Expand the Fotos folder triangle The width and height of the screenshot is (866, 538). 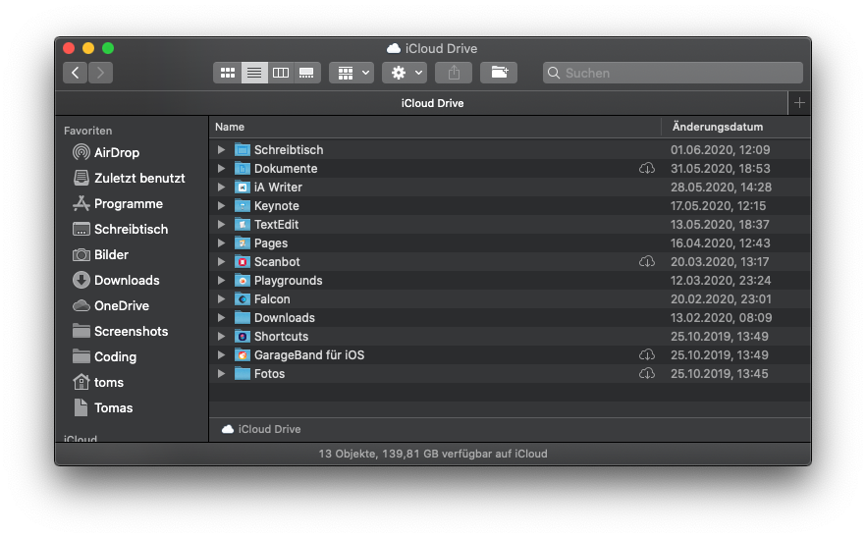[x=221, y=373]
